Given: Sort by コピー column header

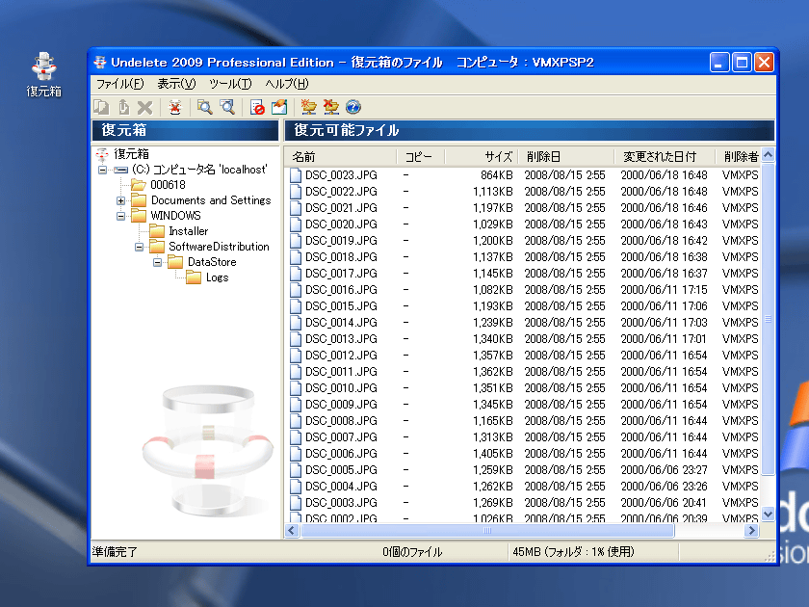Looking at the screenshot, I should (421, 156).
